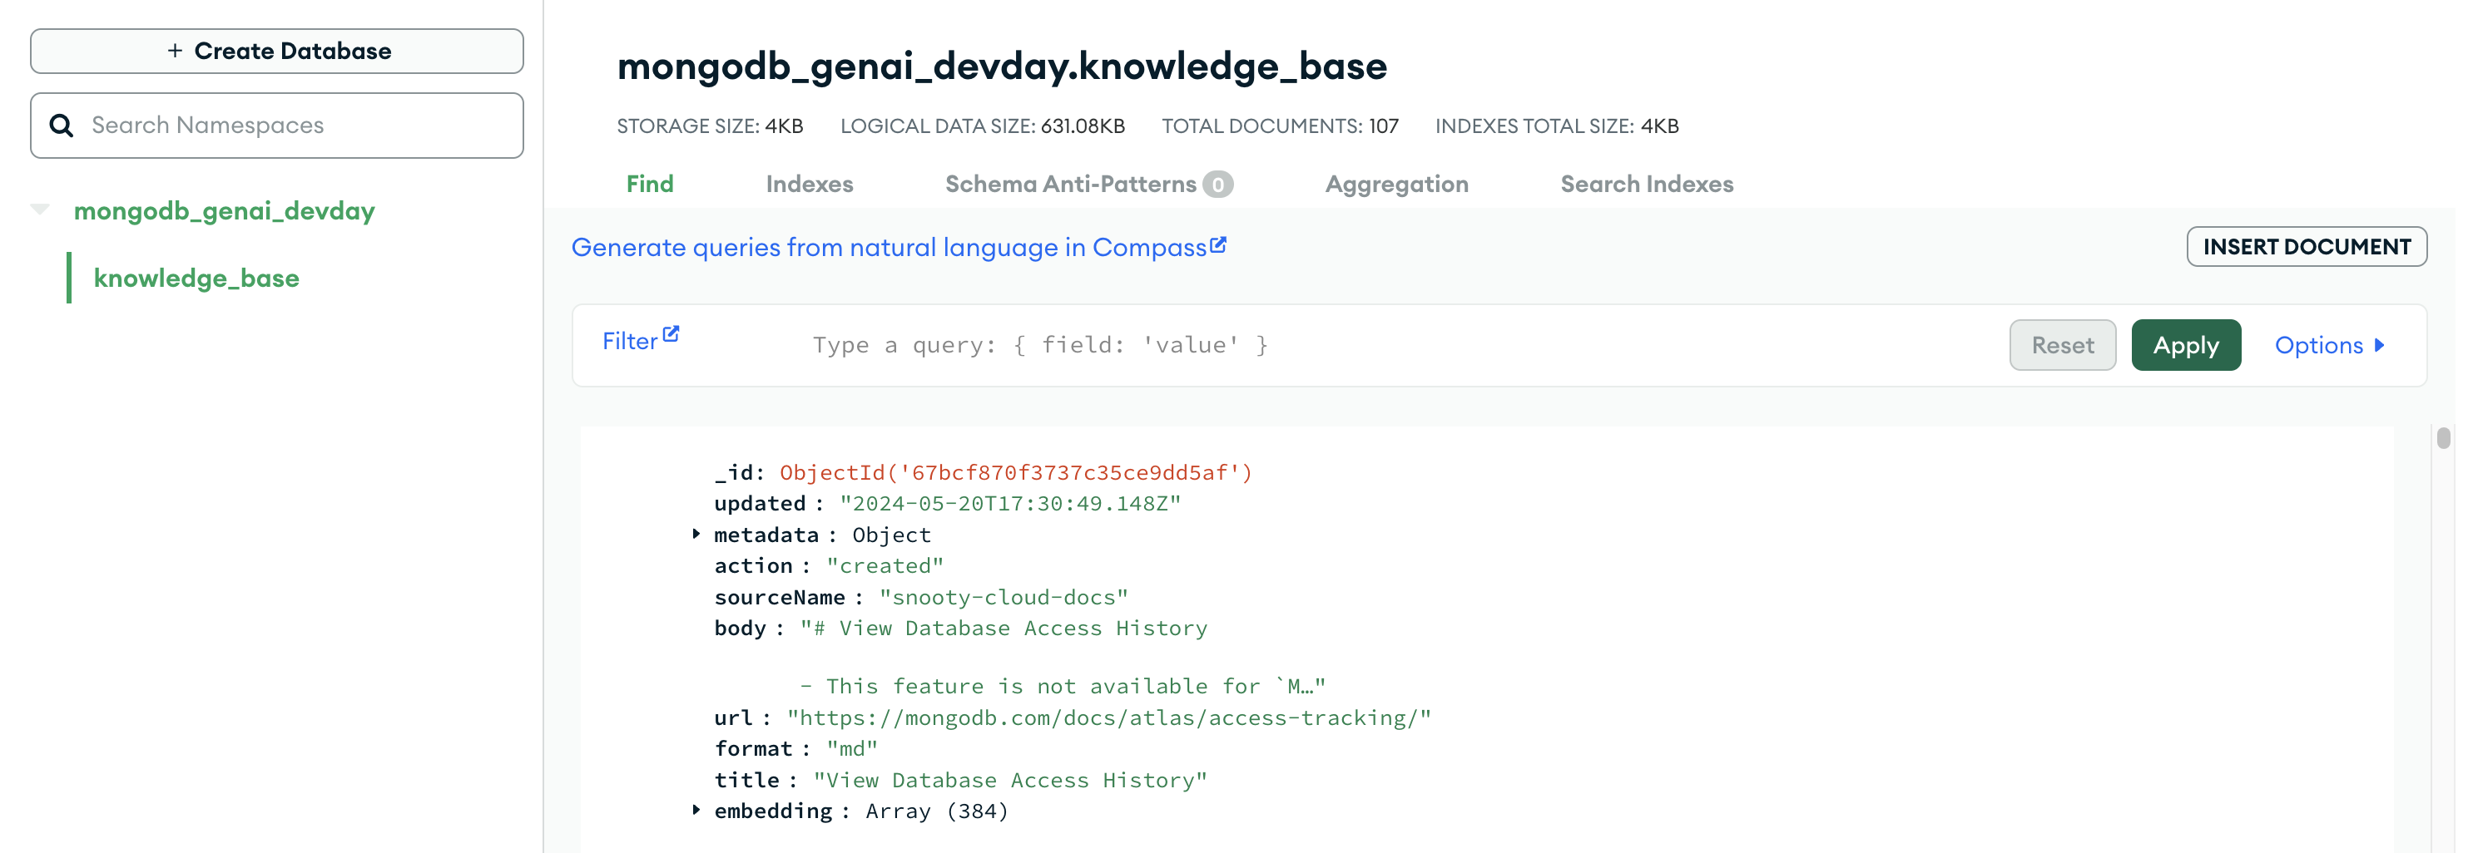Click the Schema Anti-Patterns count badge
Image resolution: width=2473 pixels, height=853 pixels.
(x=1217, y=185)
